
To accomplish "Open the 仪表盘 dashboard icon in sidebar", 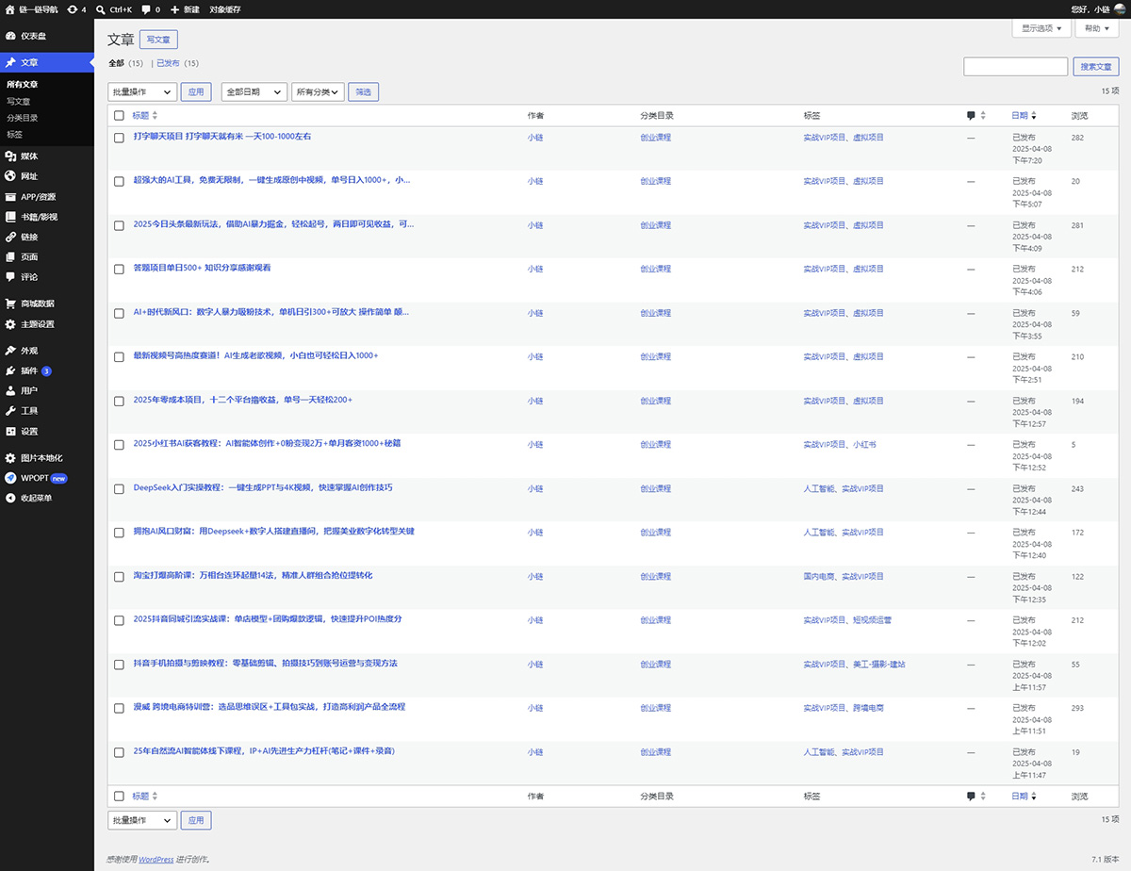I will click(10, 36).
